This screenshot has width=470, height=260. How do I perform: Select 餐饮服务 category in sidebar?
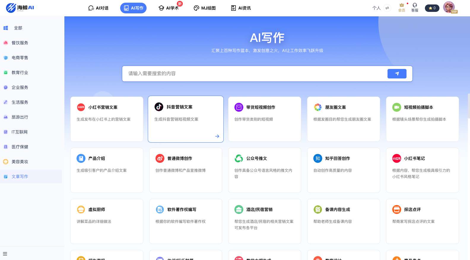click(x=31, y=43)
